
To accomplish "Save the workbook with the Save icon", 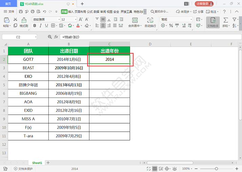I will pos(21,12).
